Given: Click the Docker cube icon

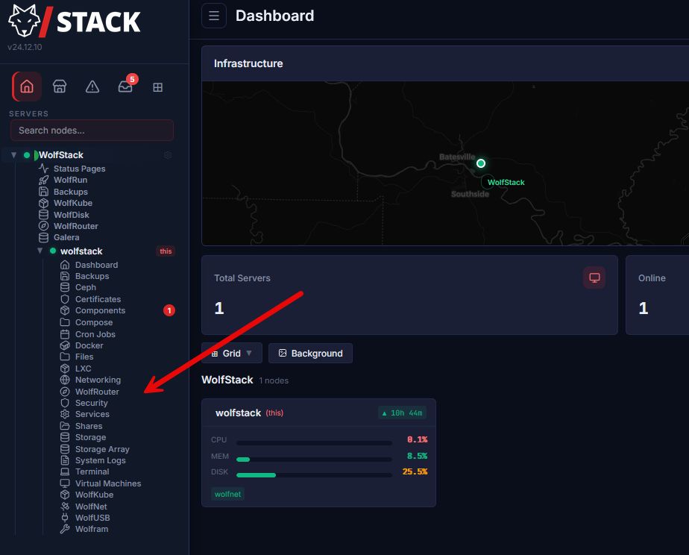Looking at the screenshot, I should 65,345.
